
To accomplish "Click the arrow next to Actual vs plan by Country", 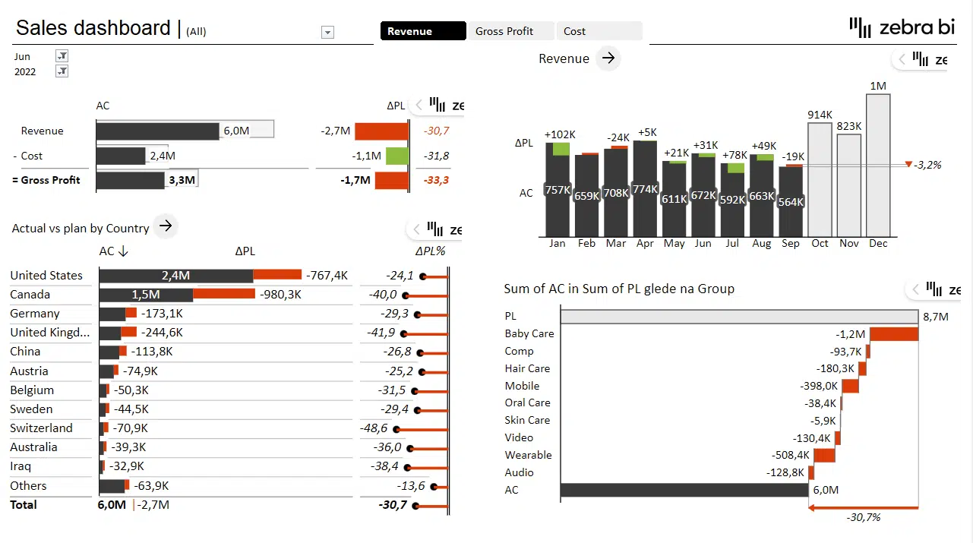I will [x=165, y=226].
